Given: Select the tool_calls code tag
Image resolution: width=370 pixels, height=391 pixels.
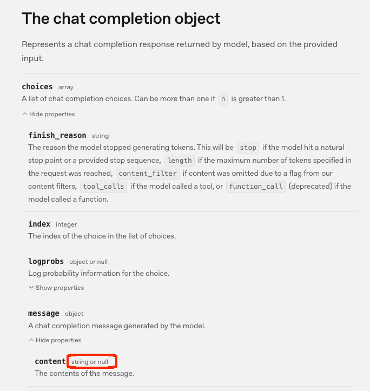Looking at the screenshot, I should (x=103, y=187).
